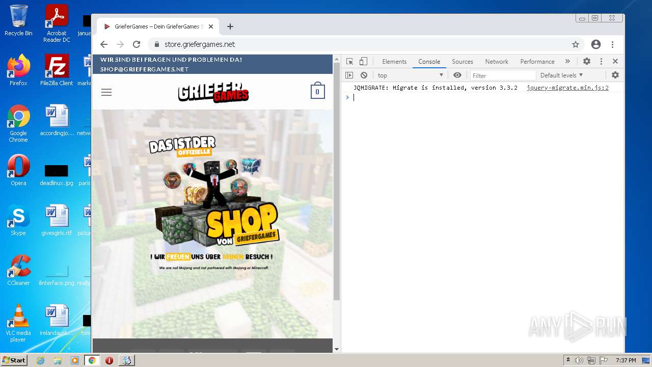The image size is (652, 367).
Task: Reload the current page
Action: pos(137,44)
